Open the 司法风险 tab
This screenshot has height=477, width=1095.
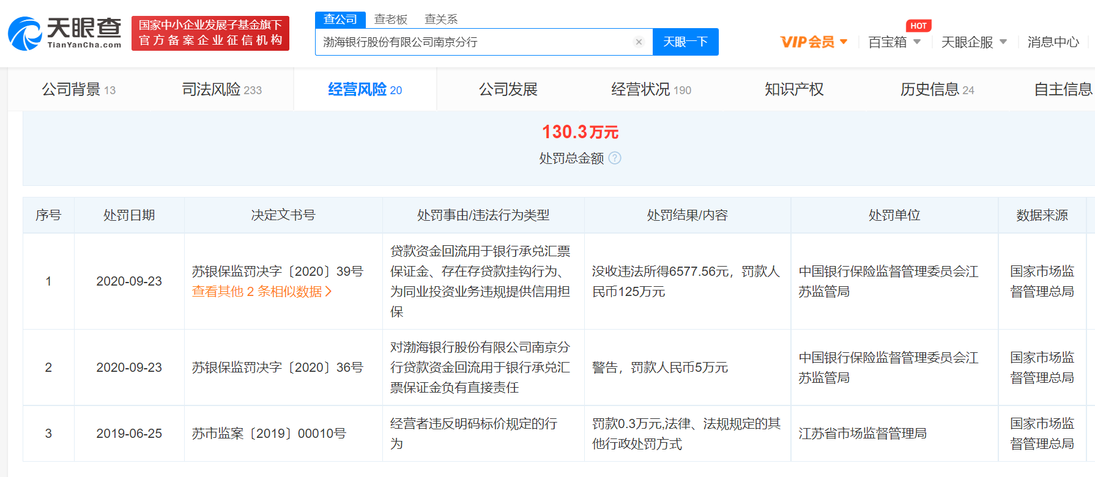222,90
